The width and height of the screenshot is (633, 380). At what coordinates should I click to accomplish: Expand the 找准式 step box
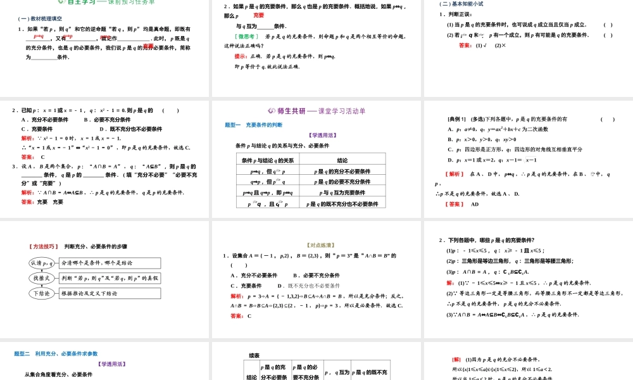click(42, 278)
